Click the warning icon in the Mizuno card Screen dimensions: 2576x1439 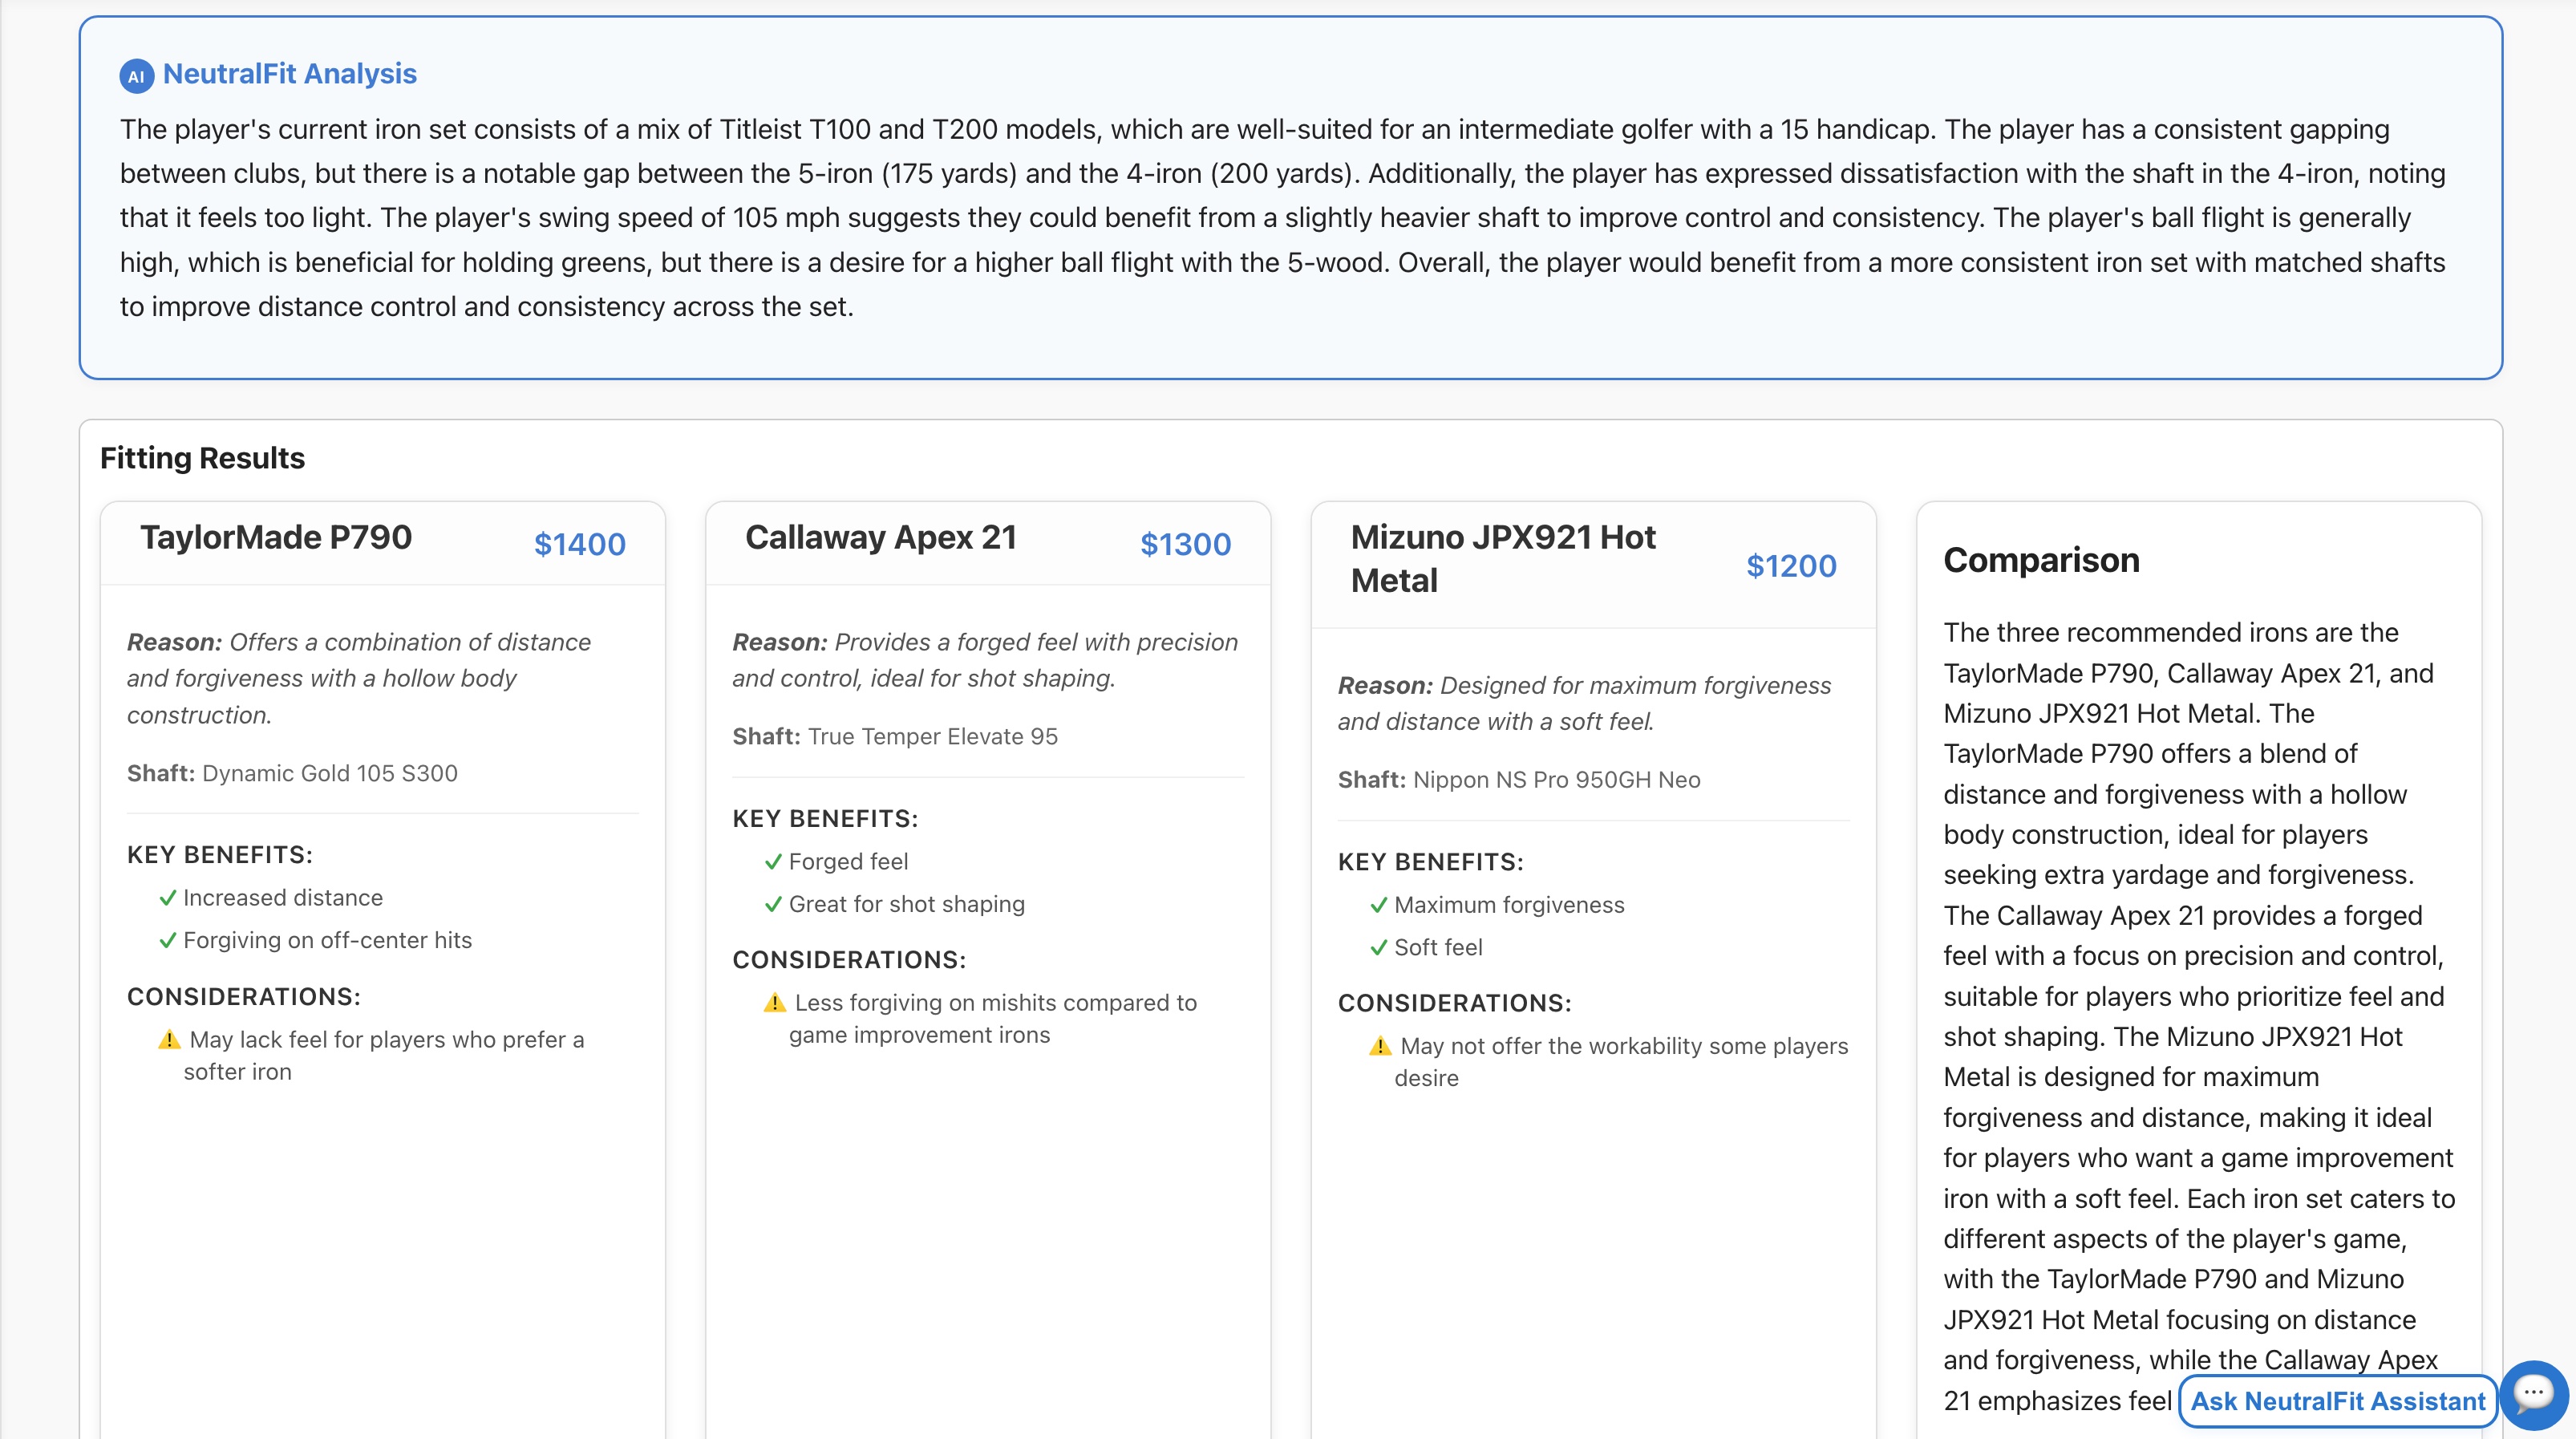pyautogui.click(x=1380, y=1046)
